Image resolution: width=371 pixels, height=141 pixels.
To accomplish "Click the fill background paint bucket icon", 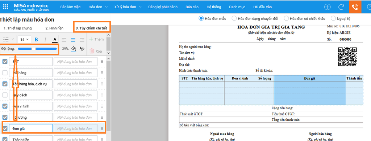I will click(74, 48).
